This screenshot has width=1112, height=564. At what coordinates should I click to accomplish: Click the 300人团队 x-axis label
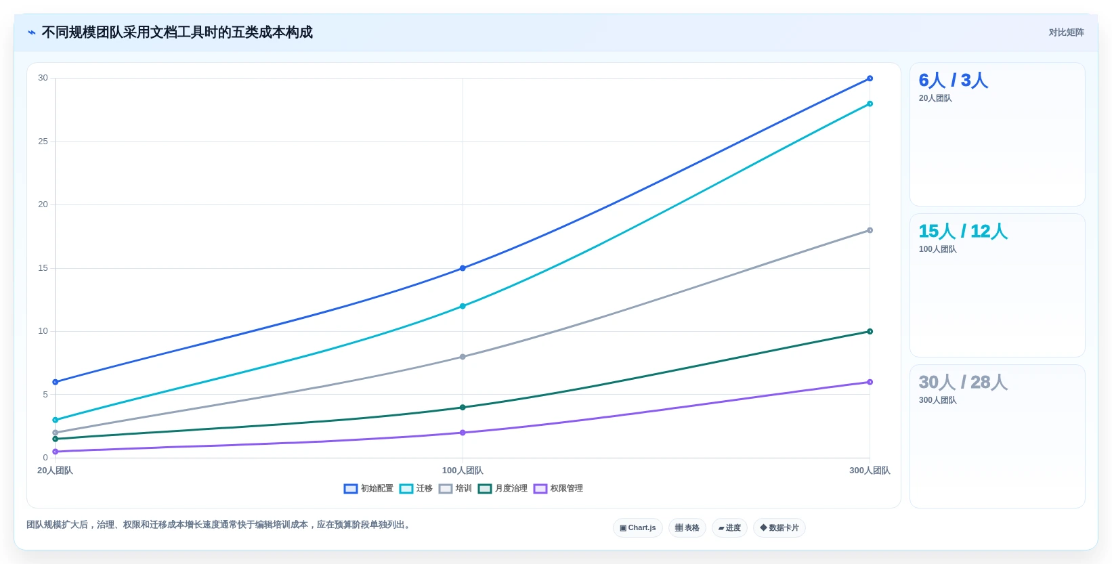tap(870, 471)
